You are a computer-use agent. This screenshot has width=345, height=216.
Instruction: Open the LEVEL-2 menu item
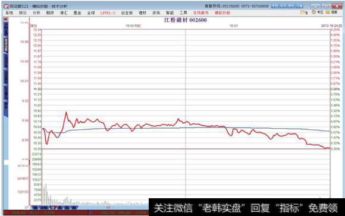pos(108,12)
